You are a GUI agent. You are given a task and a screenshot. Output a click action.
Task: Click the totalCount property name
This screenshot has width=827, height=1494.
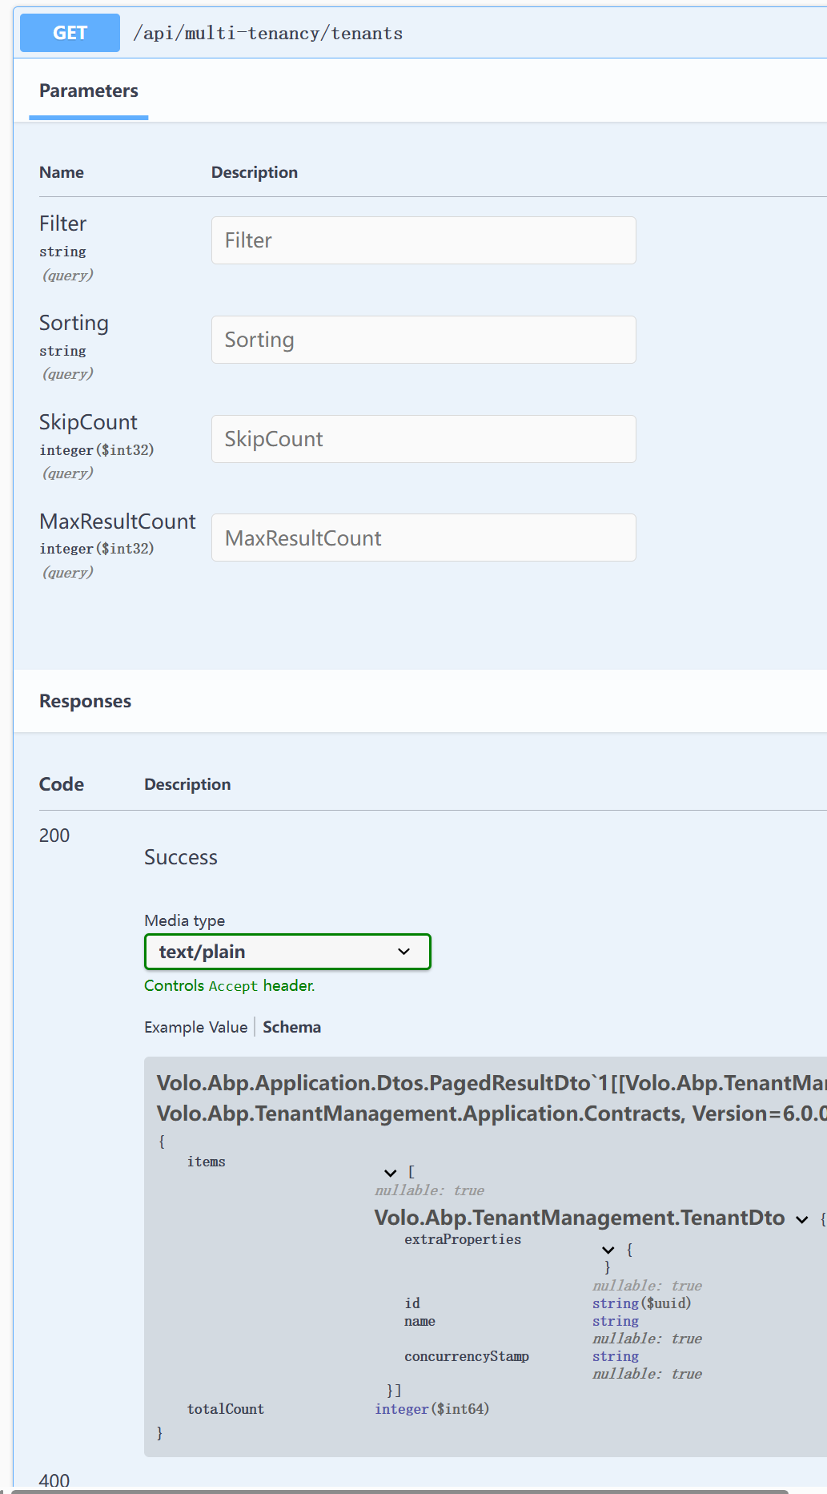tap(225, 1409)
